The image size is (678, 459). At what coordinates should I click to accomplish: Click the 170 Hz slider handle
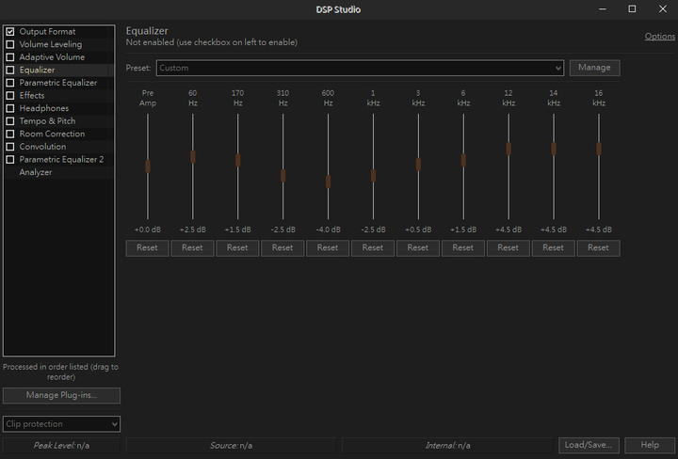pos(238,160)
